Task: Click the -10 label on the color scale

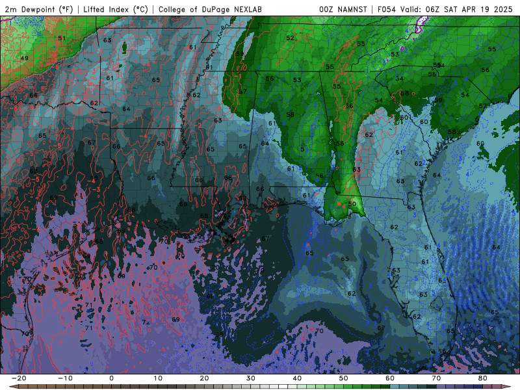Action: click(x=65, y=378)
